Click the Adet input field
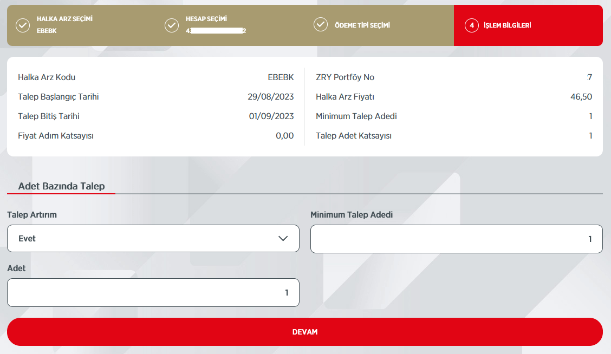The image size is (611, 354). click(153, 292)
